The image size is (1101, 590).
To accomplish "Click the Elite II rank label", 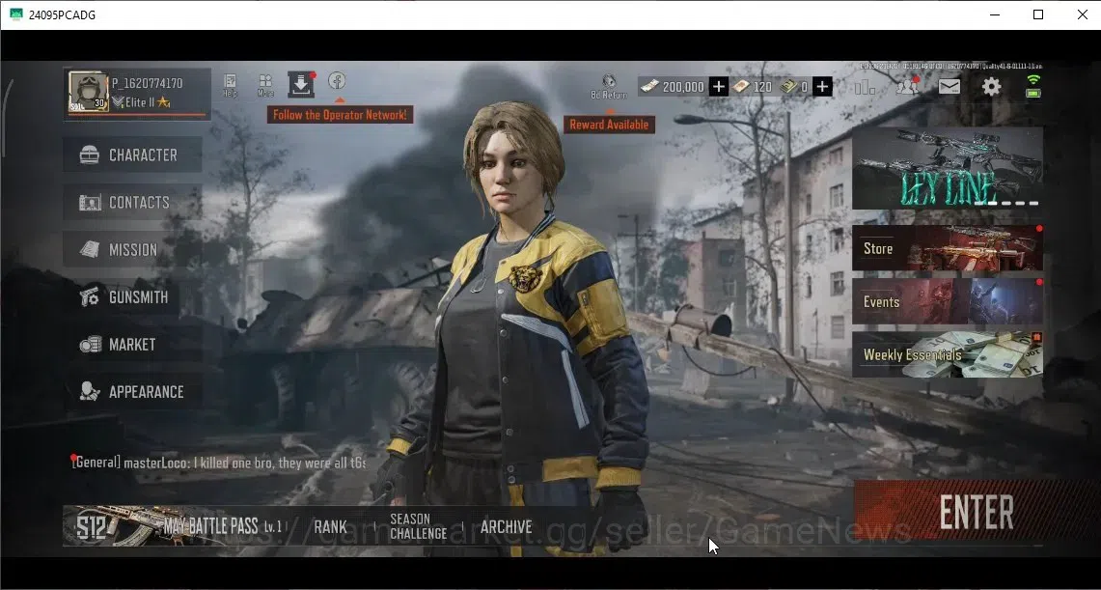I will [140, 102].
